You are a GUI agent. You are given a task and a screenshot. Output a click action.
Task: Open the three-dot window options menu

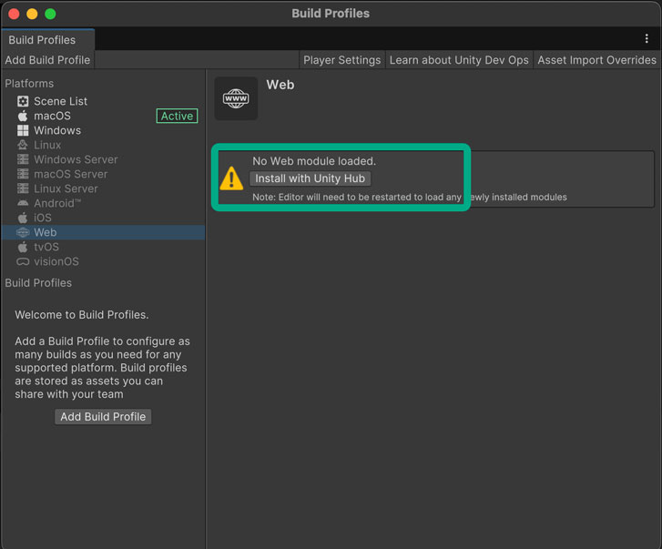(x=647, y=39)
